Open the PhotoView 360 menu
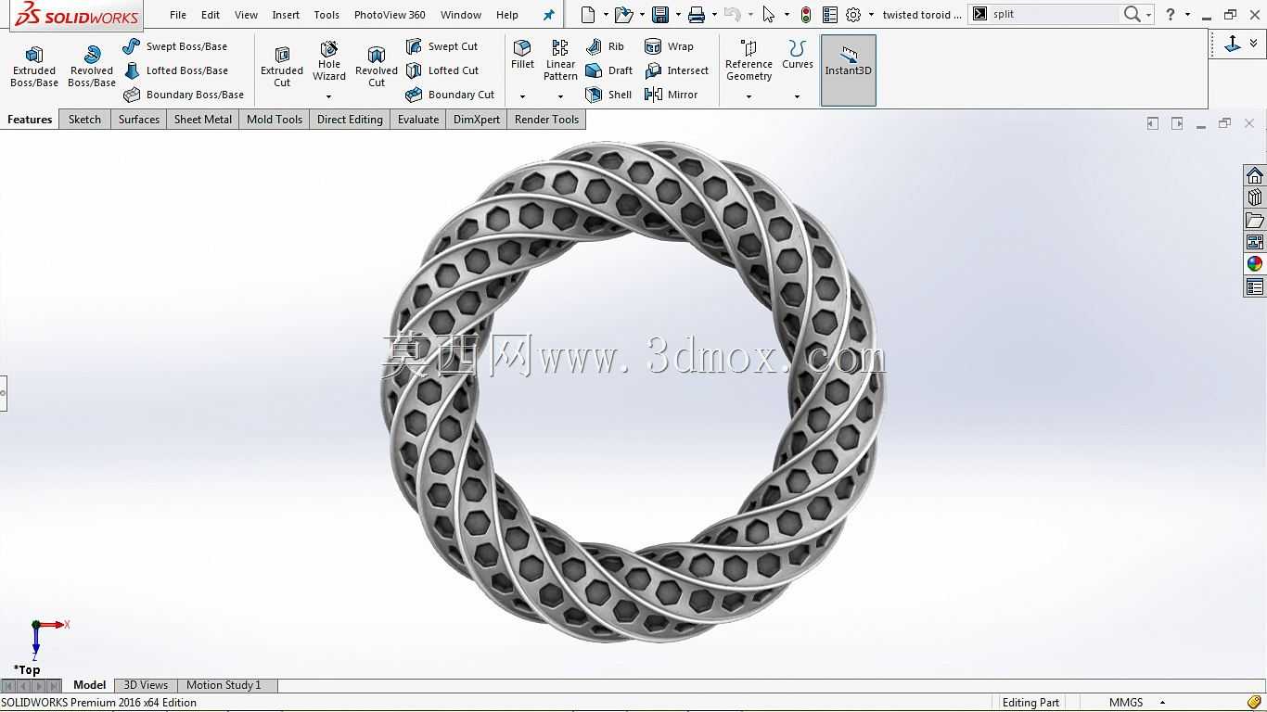 coord(390,15)
